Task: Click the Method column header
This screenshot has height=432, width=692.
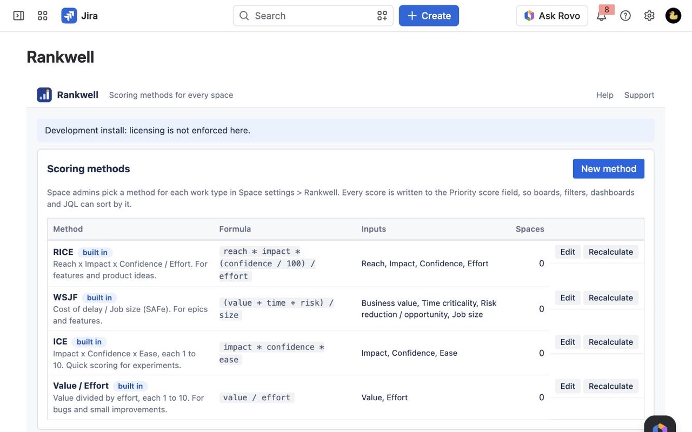Action: point(68,229)
